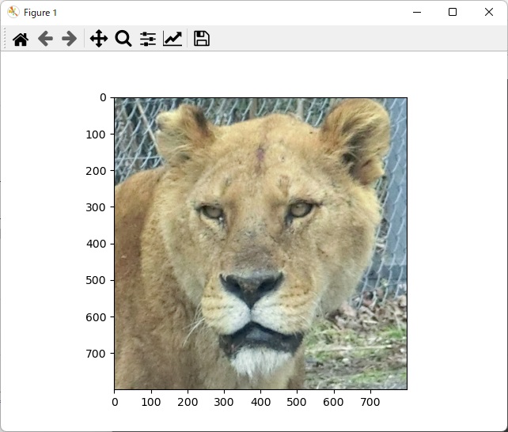Click the 500 tick label on y-axis
The image size is (508, 432).
(96, 280)
